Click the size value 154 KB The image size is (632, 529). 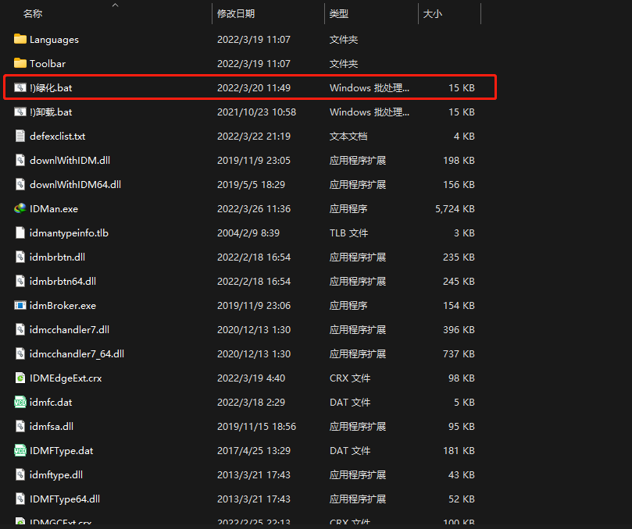(459, 306)
